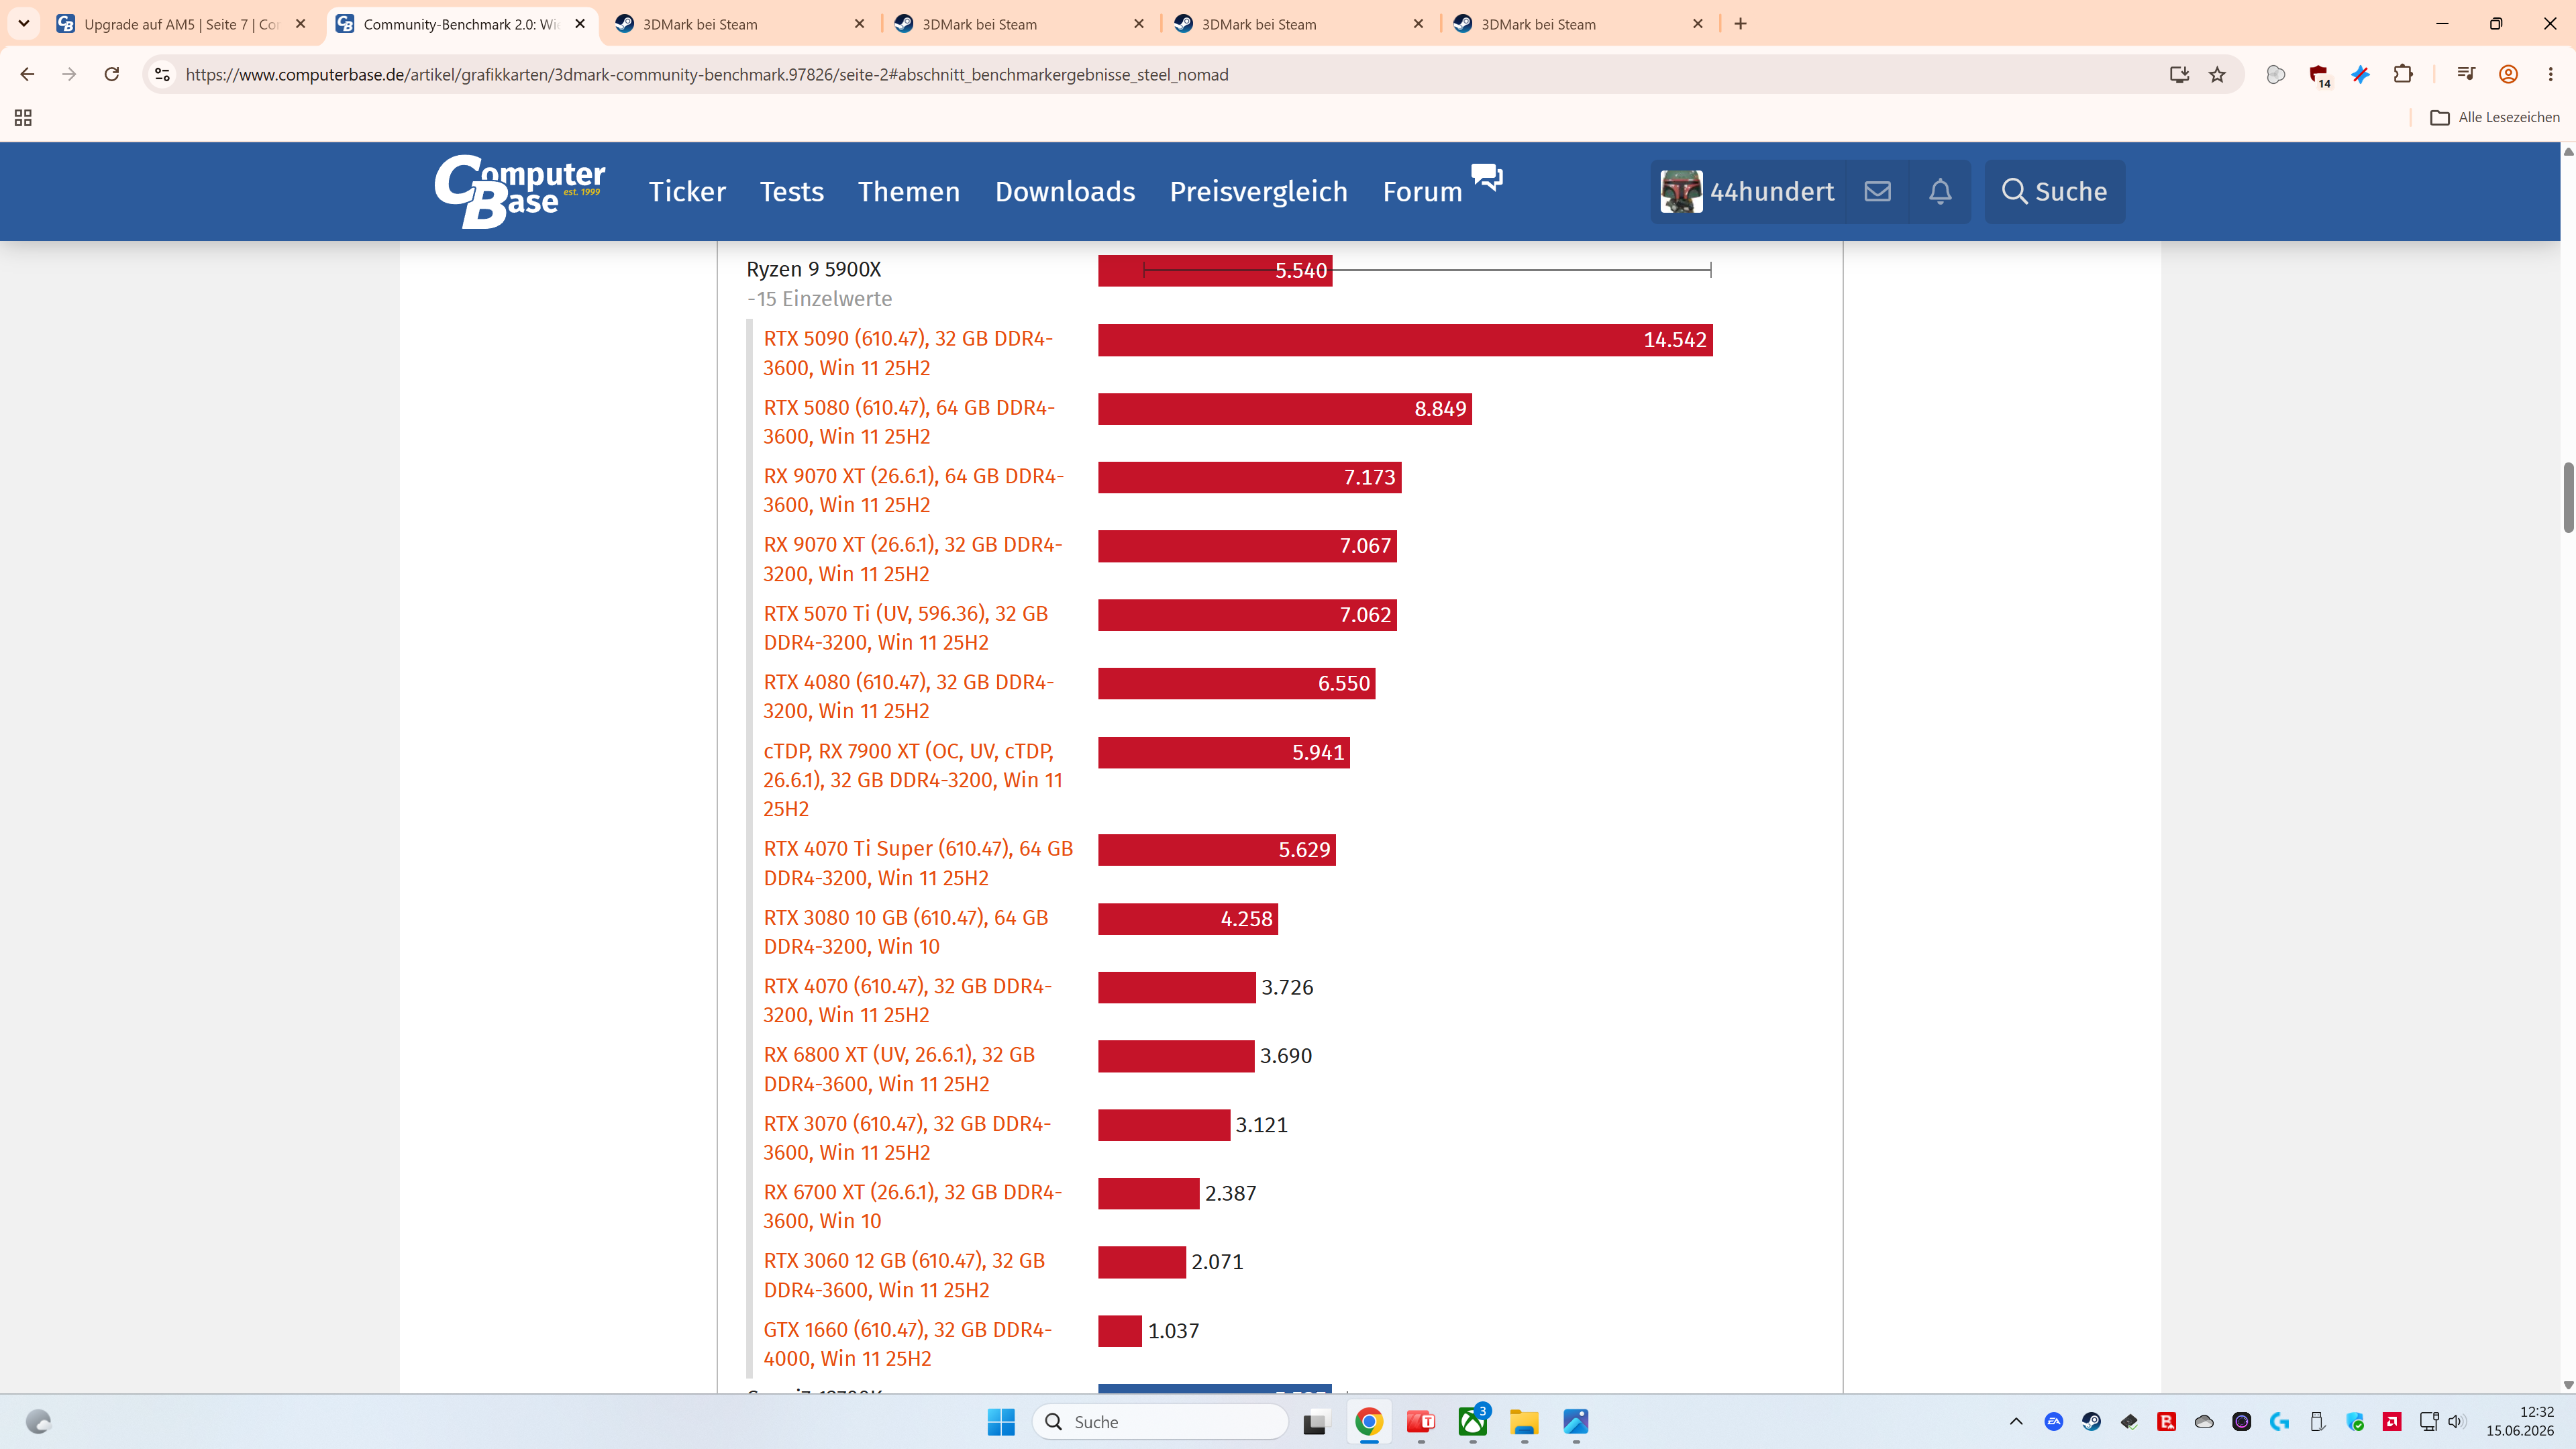Open the media controls button
This screenshot has height=1449, width=2576.
[x=2466, y=74]
